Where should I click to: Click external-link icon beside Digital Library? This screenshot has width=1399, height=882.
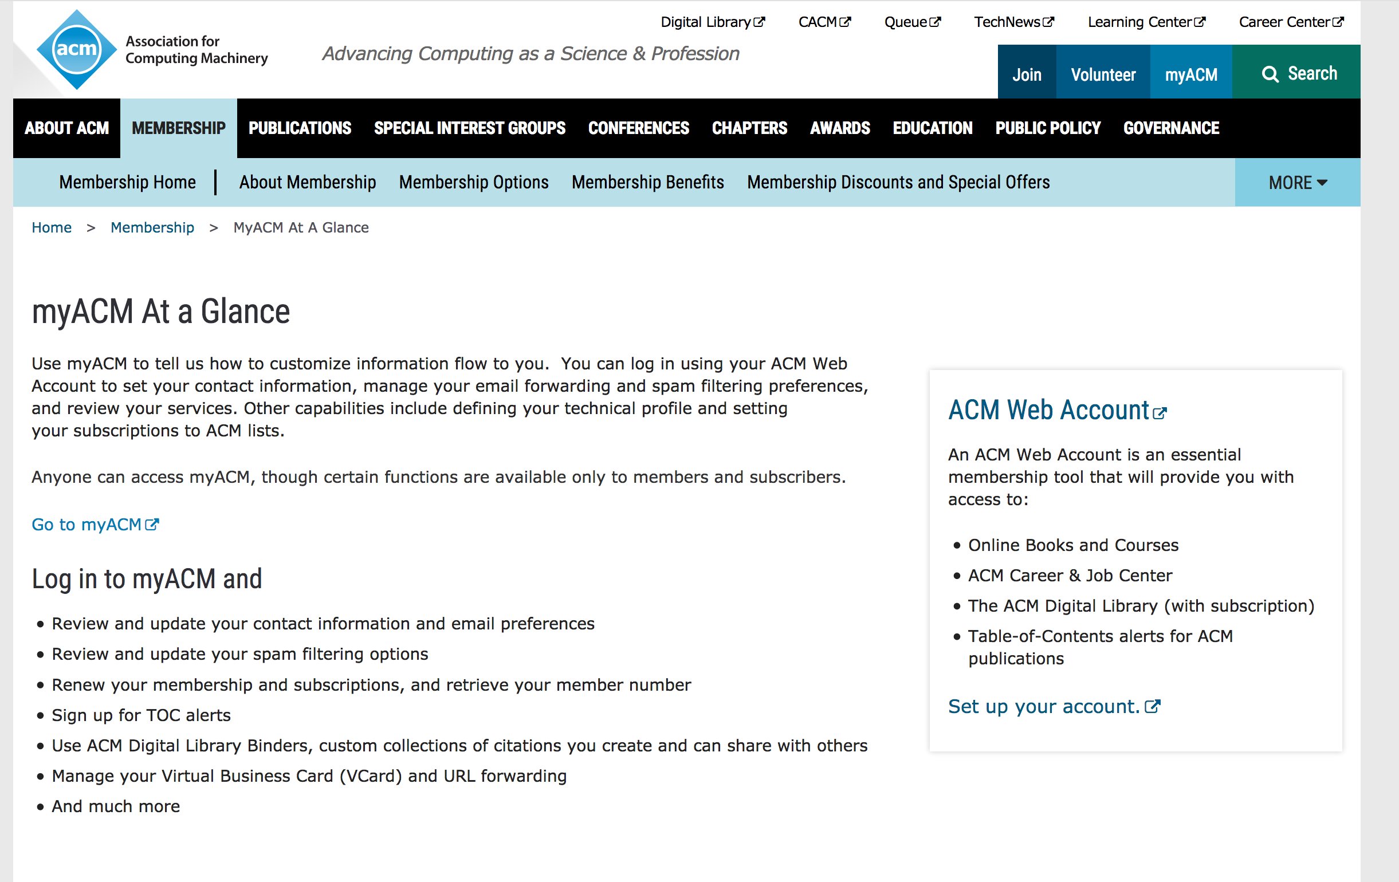coord(759,22)
